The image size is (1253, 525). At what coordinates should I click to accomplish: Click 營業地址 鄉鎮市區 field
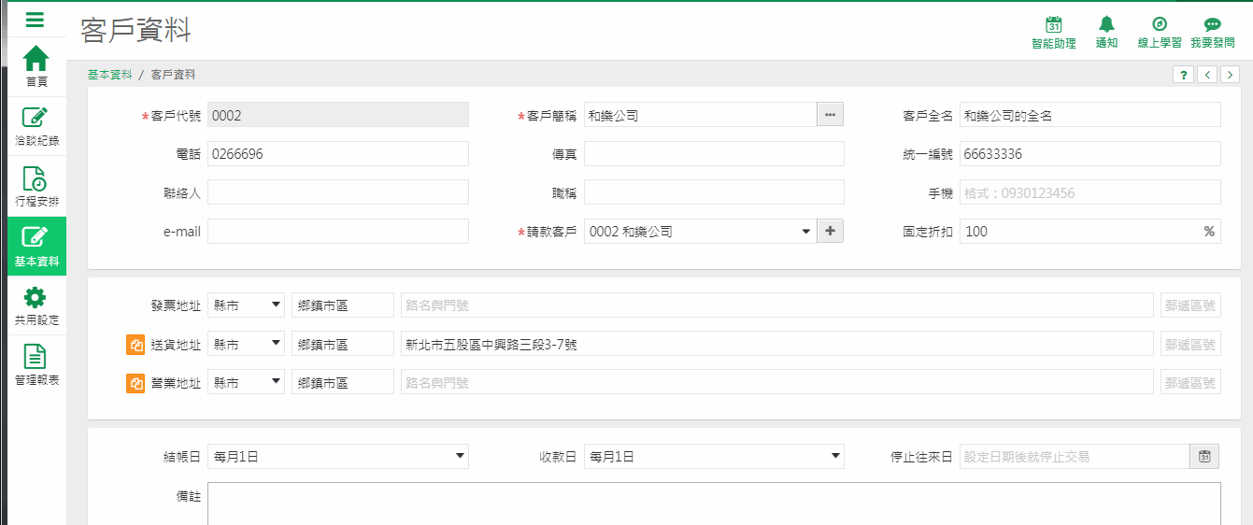pyautogui.click(x=343, y=382)
